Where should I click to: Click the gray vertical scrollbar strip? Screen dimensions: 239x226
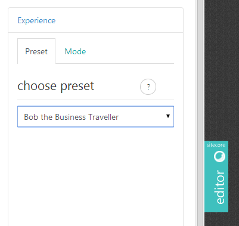coord(200,113)
